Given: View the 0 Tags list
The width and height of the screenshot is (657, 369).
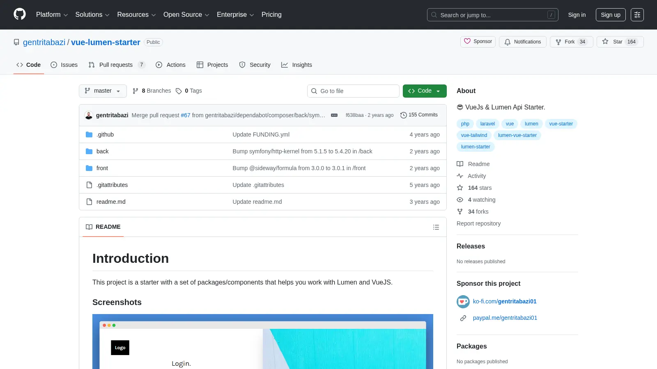Looking at the screenshot, I should click(189, 91).
